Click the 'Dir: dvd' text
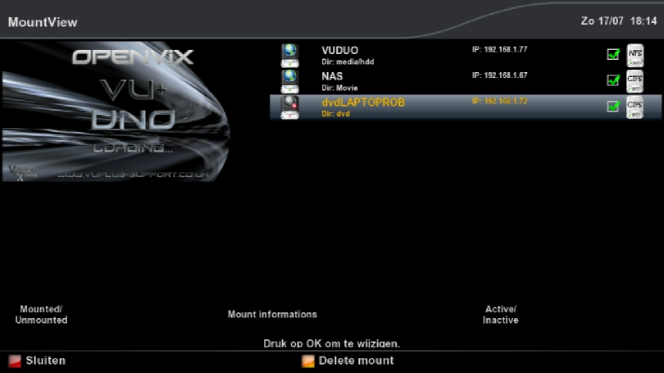 (x=335, y=114)
